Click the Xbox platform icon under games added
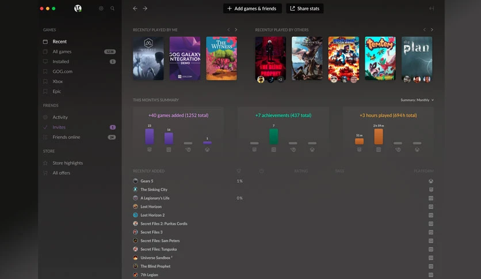 pyautogui.click(x=207, y=150)
